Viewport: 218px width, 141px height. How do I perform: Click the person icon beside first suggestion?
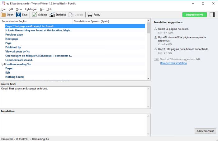(x=155, y=29)
